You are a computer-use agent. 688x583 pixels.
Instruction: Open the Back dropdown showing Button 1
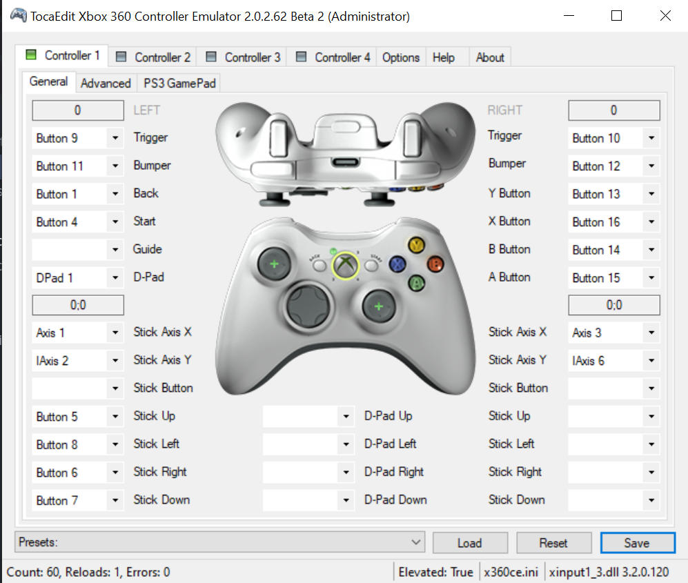click(78, 194)
